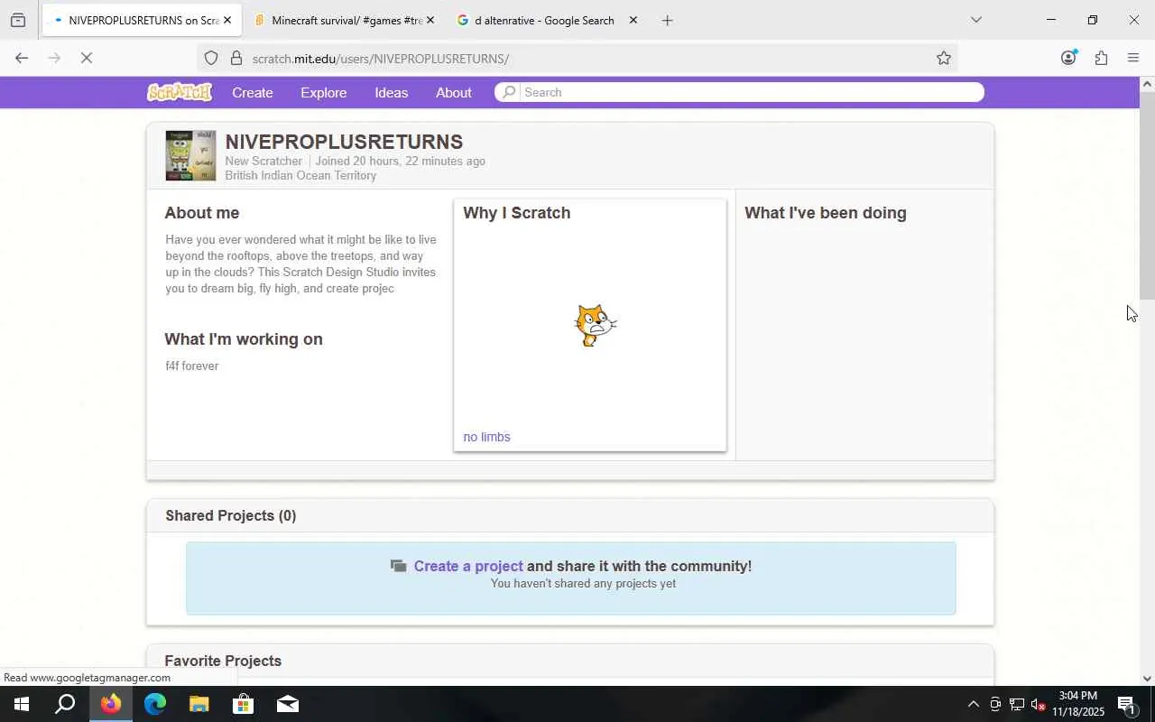Close the NIVEPROPLUSRETURNS Scratch tab

(227, 20)
